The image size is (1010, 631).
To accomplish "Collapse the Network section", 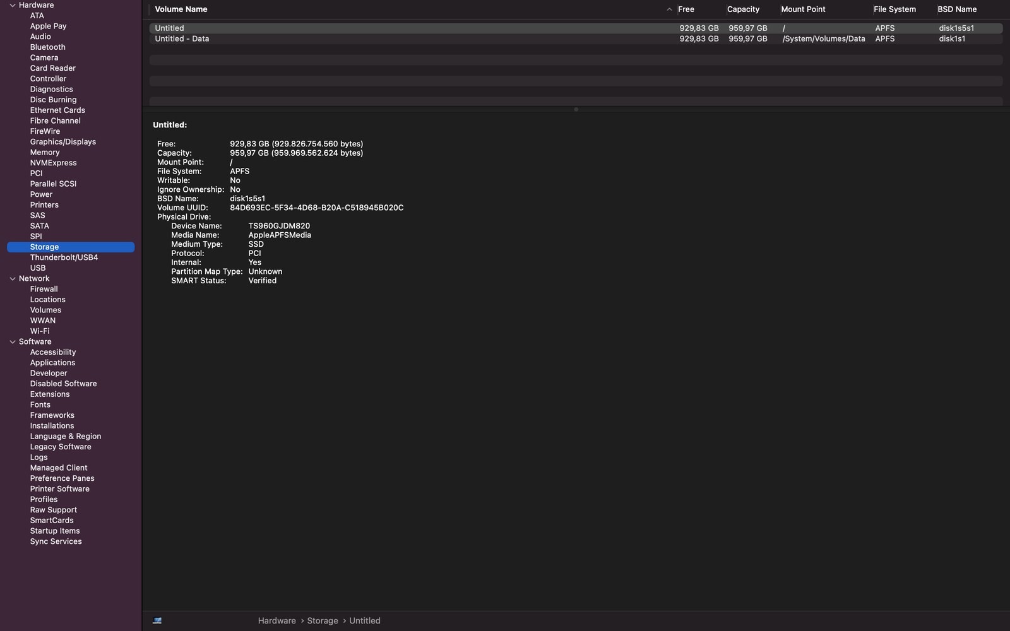I will 12,278.
